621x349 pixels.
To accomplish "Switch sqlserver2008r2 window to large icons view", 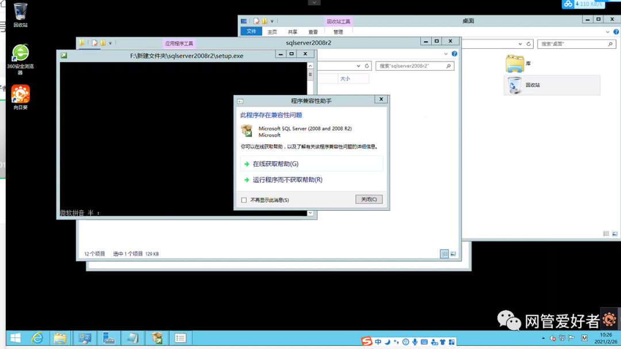I will [x=453, y=254].
